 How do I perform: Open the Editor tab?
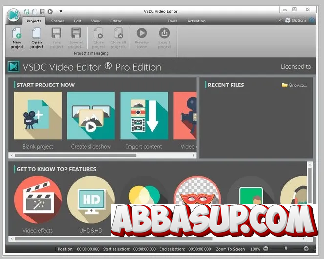click(116, 21)
